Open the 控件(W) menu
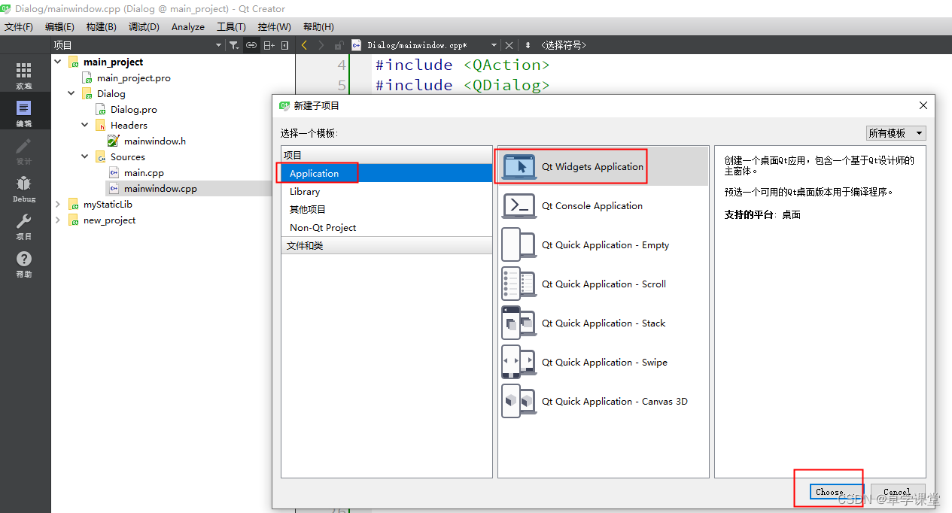952x513 pixels. pos(274,26)
